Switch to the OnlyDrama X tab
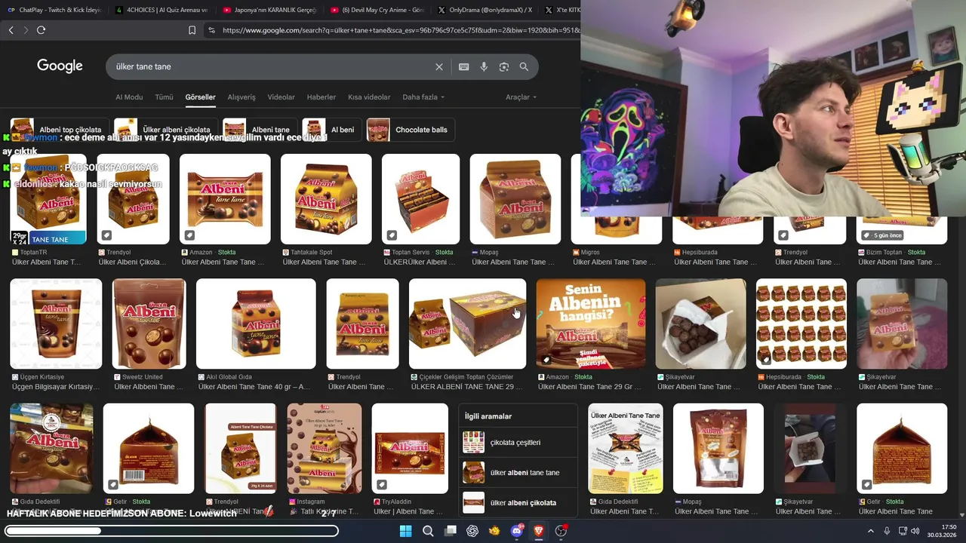Image resolution: width=966 pixels, height=543 pixels. pos(485,10)
